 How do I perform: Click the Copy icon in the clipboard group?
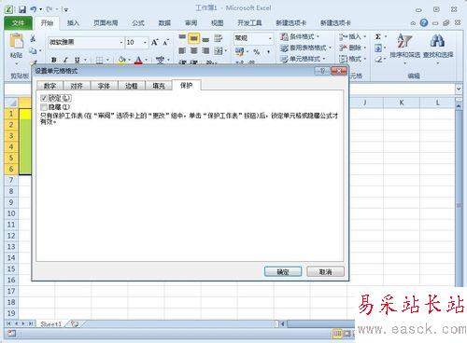tap(33, 50)
